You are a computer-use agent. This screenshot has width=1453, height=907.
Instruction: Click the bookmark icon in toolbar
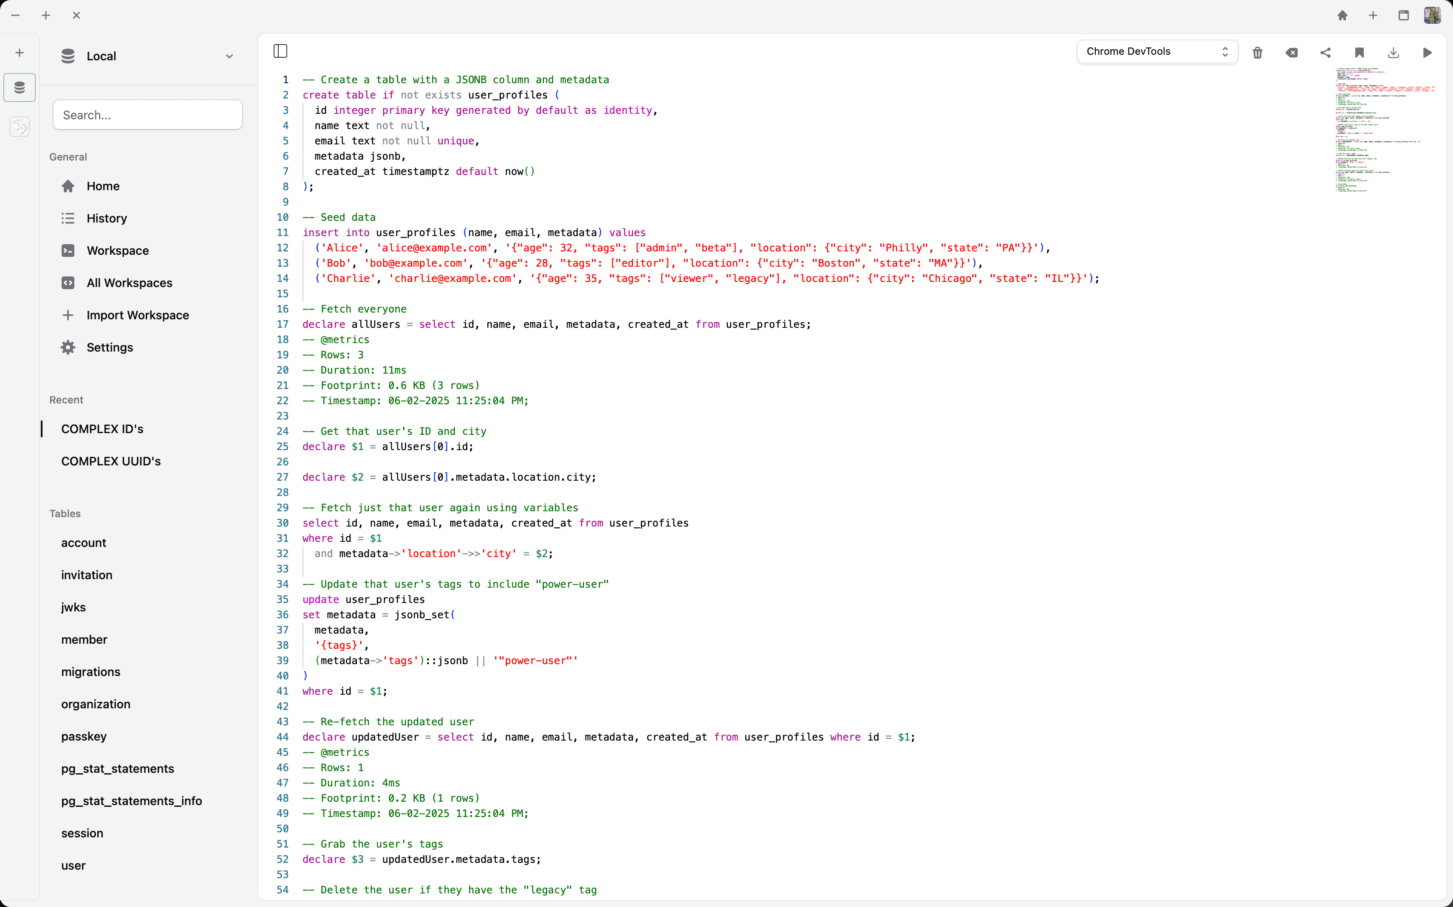[1360, 53]
